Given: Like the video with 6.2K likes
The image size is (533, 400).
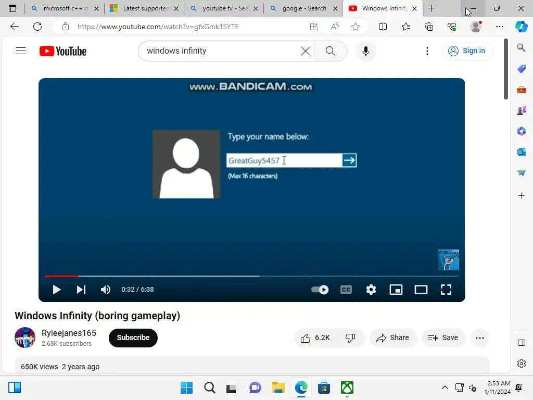Looking at the screenshot, I should pos(316,337).
